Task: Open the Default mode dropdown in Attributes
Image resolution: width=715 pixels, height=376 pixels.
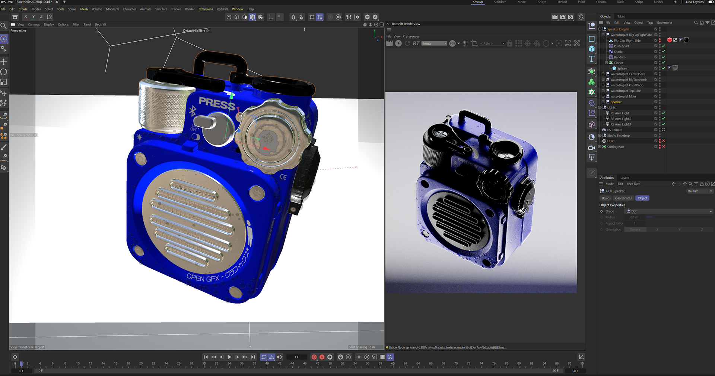Action: [x=699, y=191]
